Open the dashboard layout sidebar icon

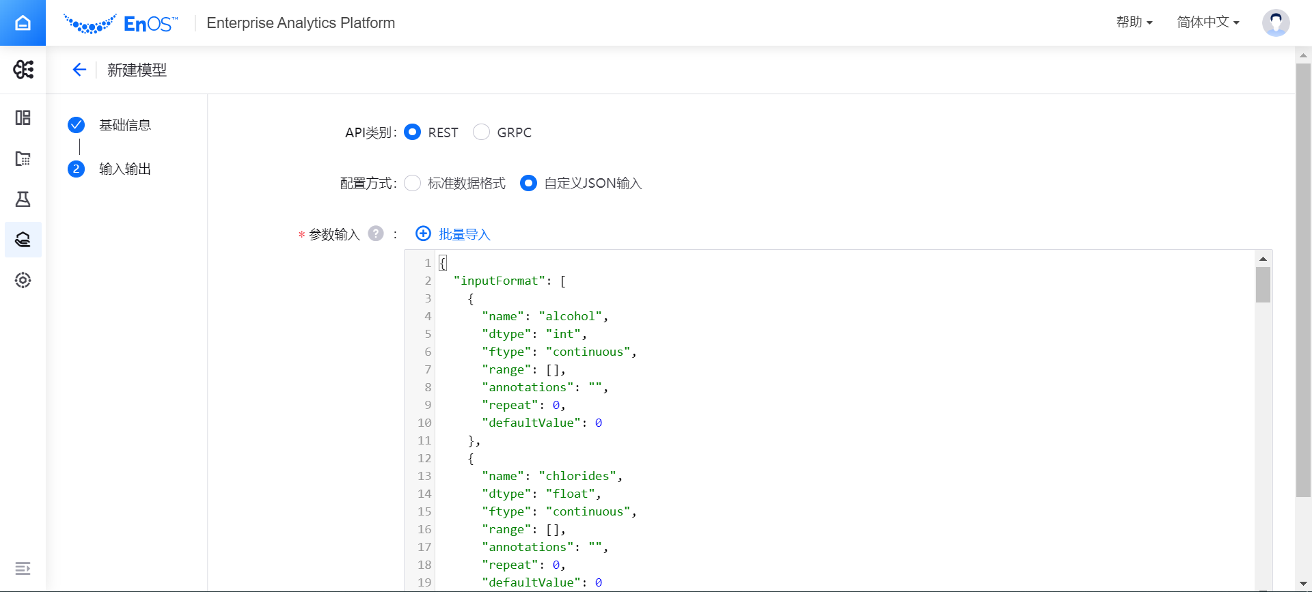click(23, 117)
